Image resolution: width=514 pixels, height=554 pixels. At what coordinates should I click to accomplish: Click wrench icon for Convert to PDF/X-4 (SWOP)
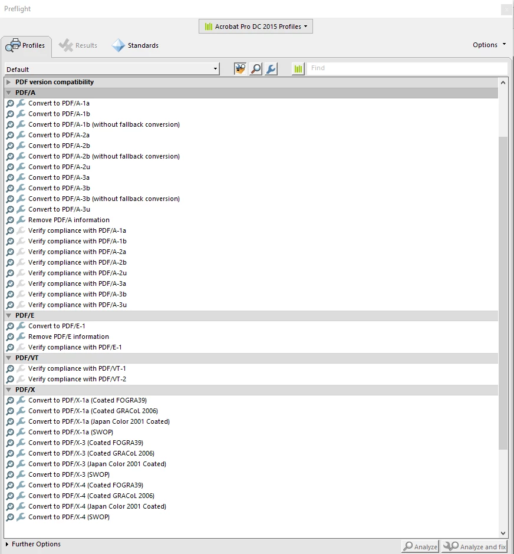click(21, 516)
